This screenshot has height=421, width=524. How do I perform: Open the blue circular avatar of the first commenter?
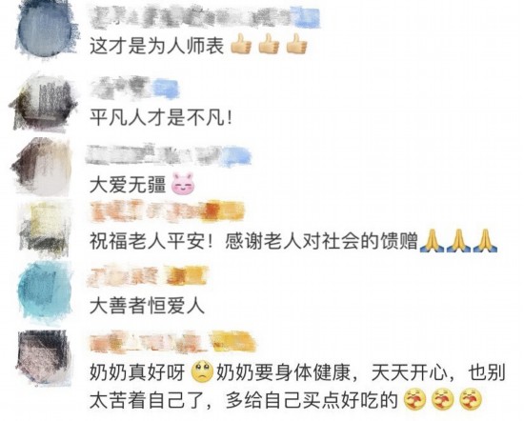[x=46, y=30]
